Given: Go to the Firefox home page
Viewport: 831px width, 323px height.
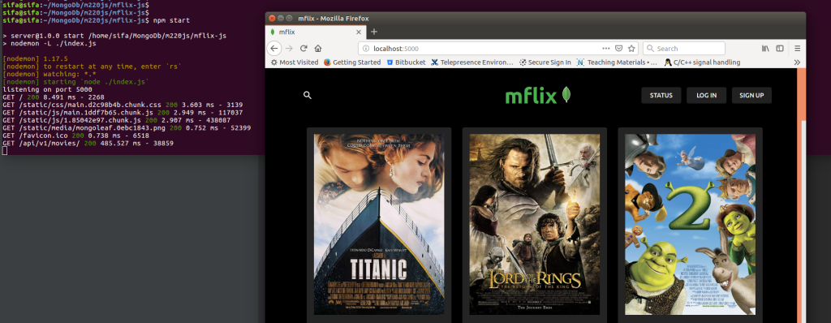Looking at the screenshot, I should [318, 48].
